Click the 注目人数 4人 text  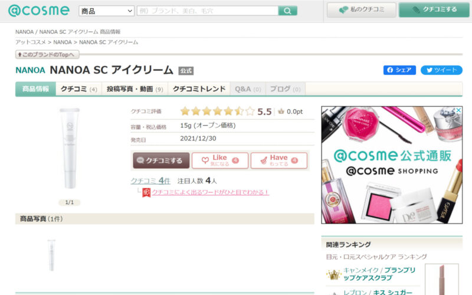pos(197,181)
